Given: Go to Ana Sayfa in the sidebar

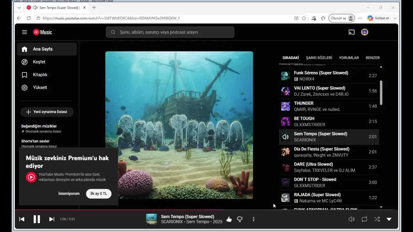Looking at the screenshot, I should tap(47, 49).
